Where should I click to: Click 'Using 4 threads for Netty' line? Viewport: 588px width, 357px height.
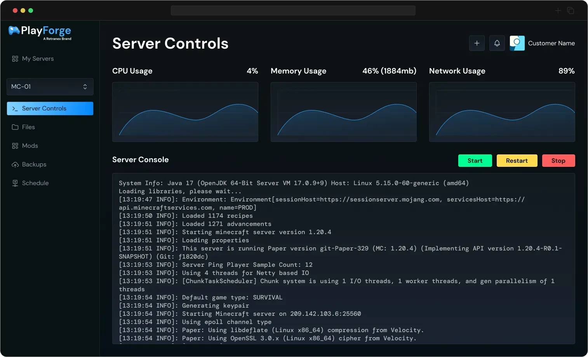click(214, 273)
